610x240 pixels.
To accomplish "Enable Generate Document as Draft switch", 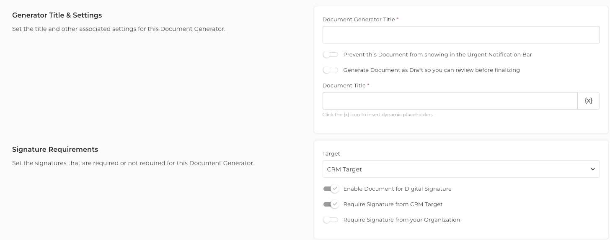I will [331, 70].
